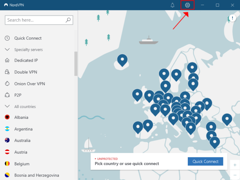Viewport: 240px width, 180px height.
Task: Click the sidebar vertical scrollbar thumb
Action: click(76, 64)
